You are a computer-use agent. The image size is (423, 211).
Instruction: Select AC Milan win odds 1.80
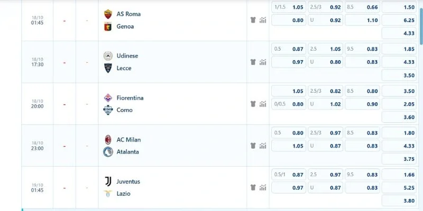pyautogui.click(x=399, y=133)
